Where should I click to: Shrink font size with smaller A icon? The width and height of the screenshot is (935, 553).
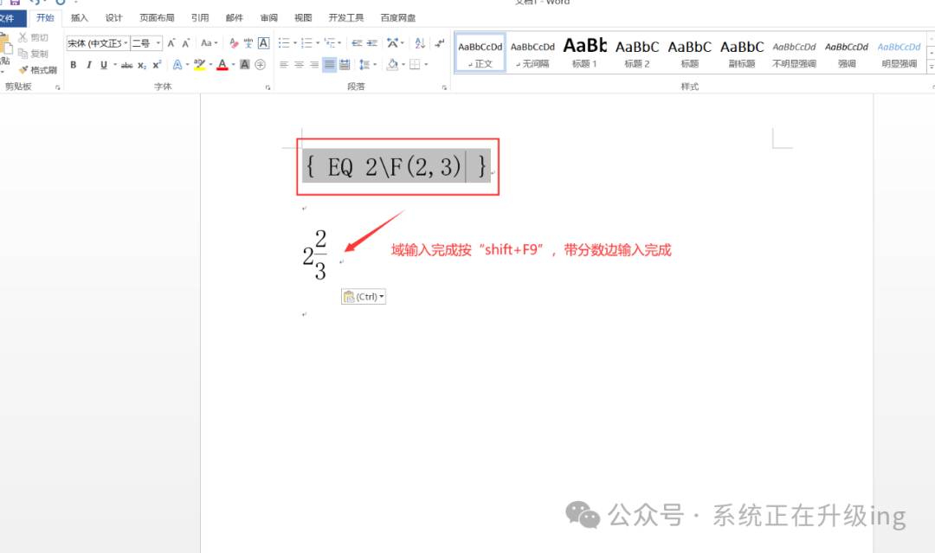185,43
